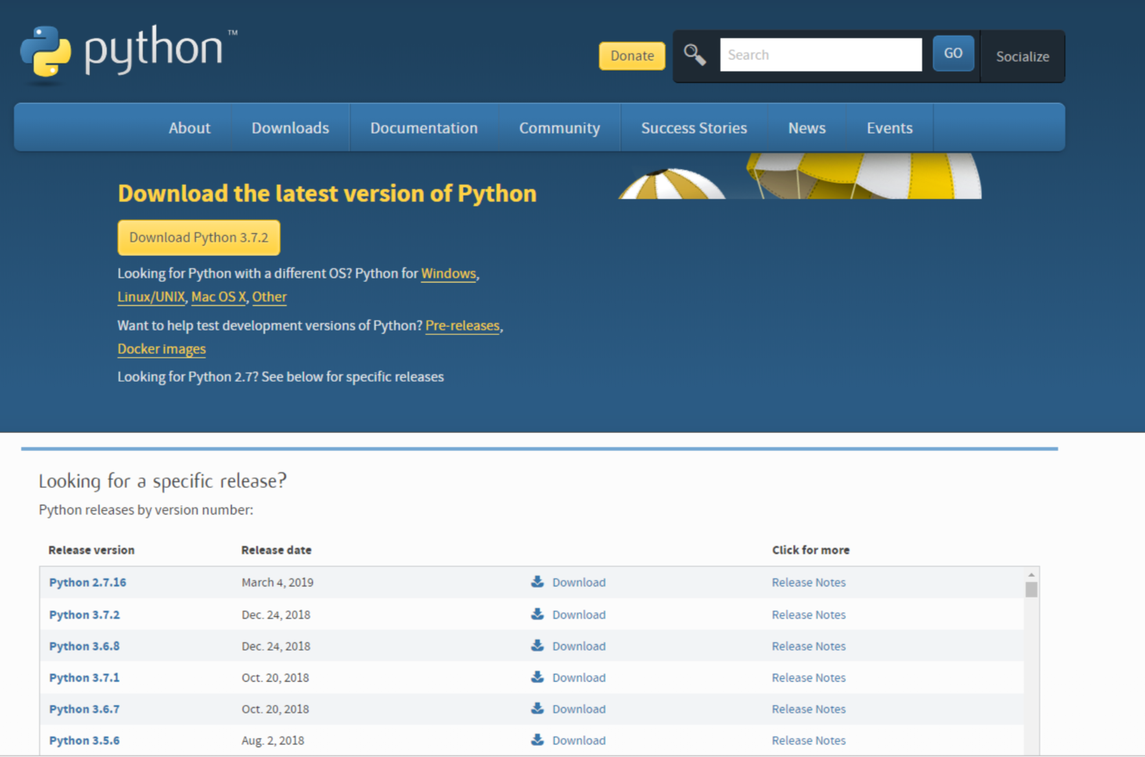1145x757 pixels.
Task: Open the Docker images link
Action: (161, 349)
